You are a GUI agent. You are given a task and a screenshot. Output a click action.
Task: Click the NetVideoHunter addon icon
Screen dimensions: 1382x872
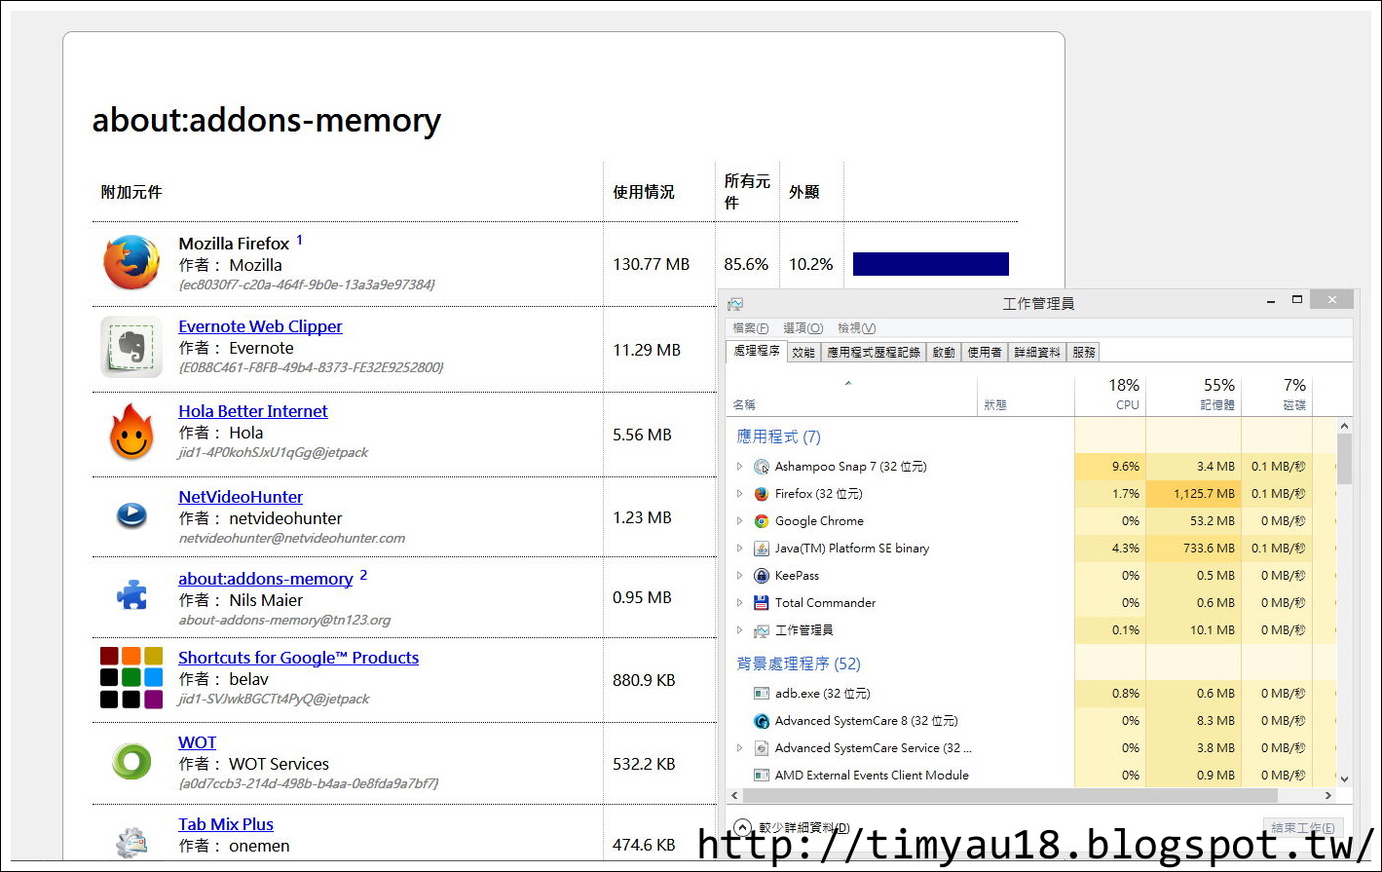[x=131, y=515]
